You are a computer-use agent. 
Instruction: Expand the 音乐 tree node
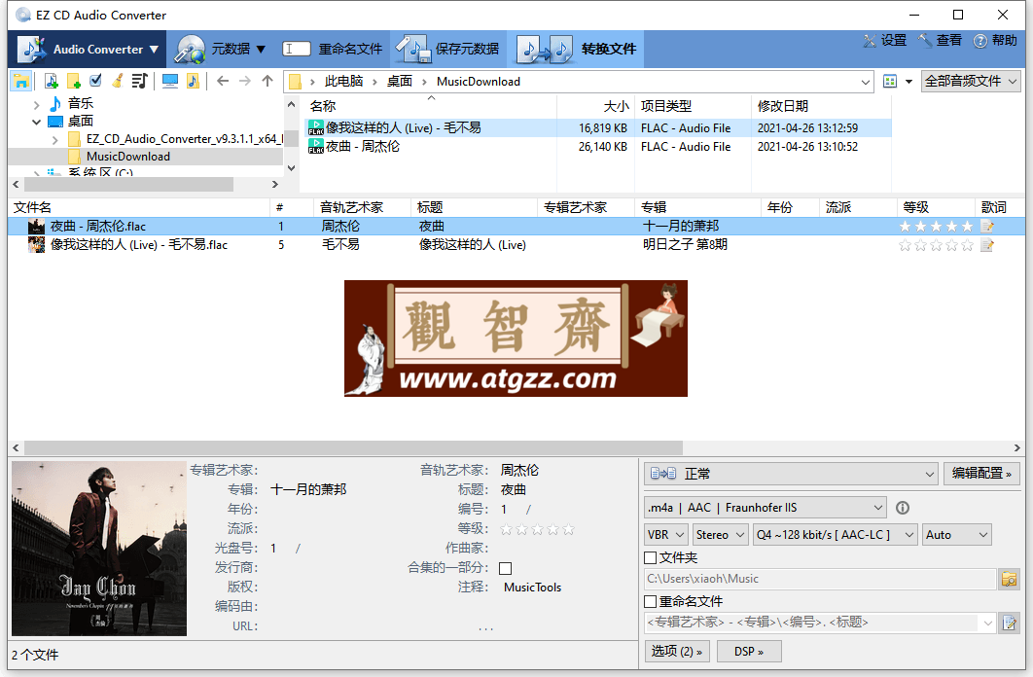[37, 104]
